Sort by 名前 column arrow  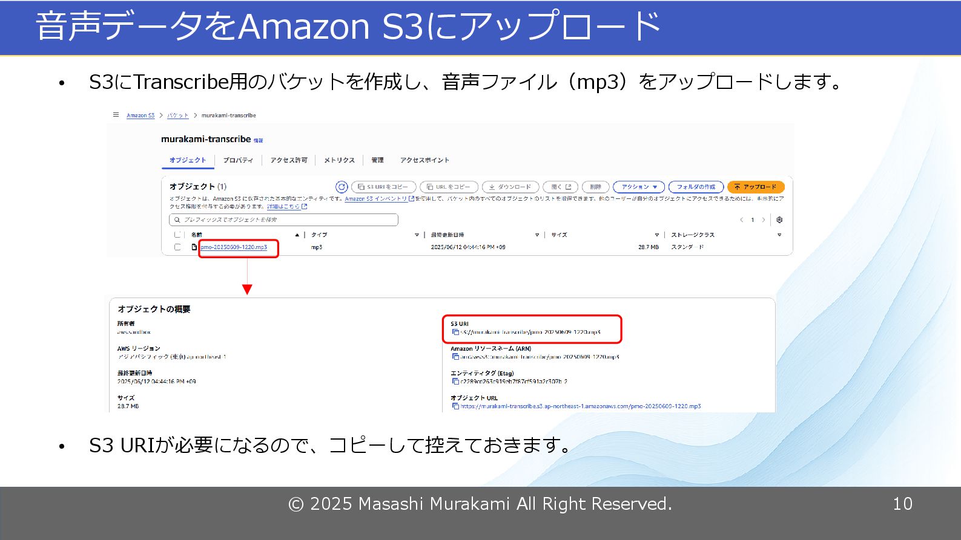pyautogui.click(x=297, y=235)
